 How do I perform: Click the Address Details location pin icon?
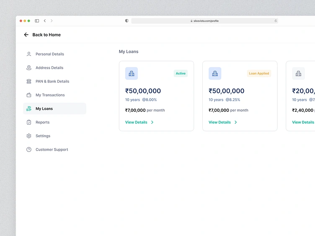pyautogui.click(x=29, y=68)
